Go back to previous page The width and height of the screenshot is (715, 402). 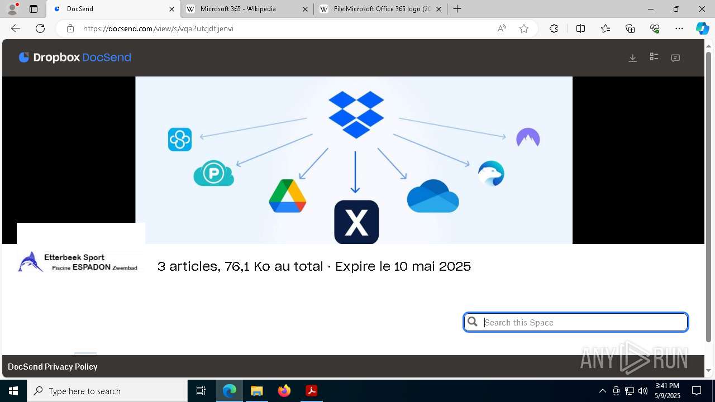tap(16, 28)
